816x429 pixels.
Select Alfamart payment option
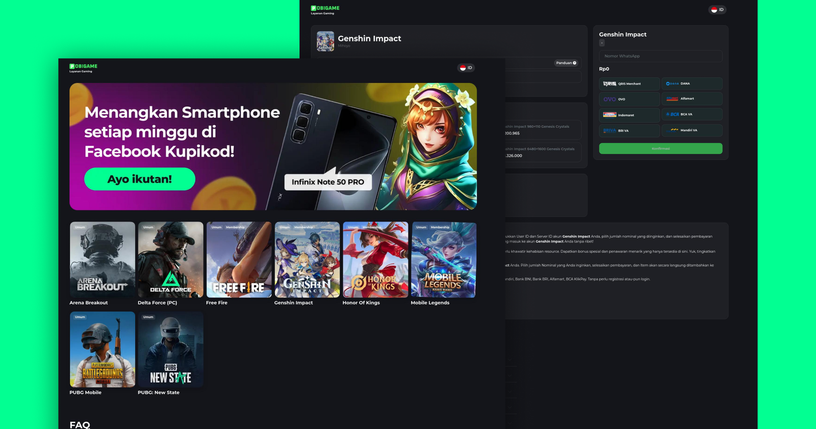click(x=692, y=99)
